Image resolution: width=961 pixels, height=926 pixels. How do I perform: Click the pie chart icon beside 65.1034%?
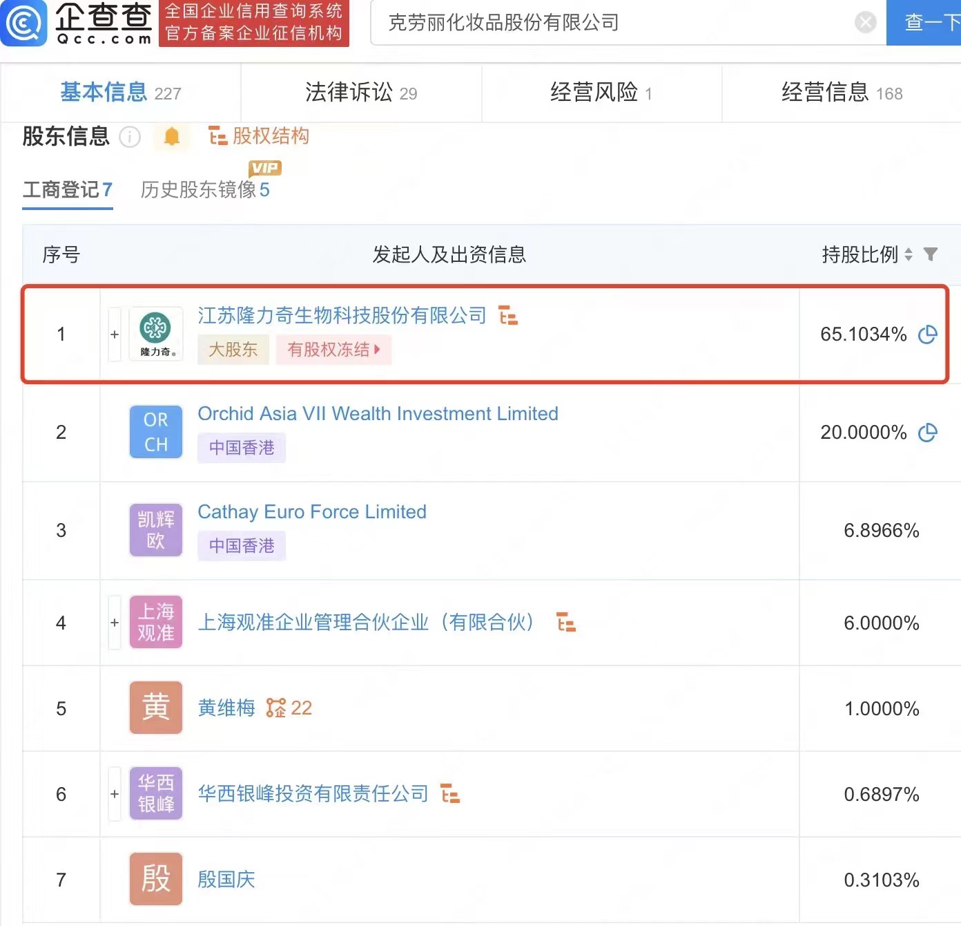click(x=928, y=334)
